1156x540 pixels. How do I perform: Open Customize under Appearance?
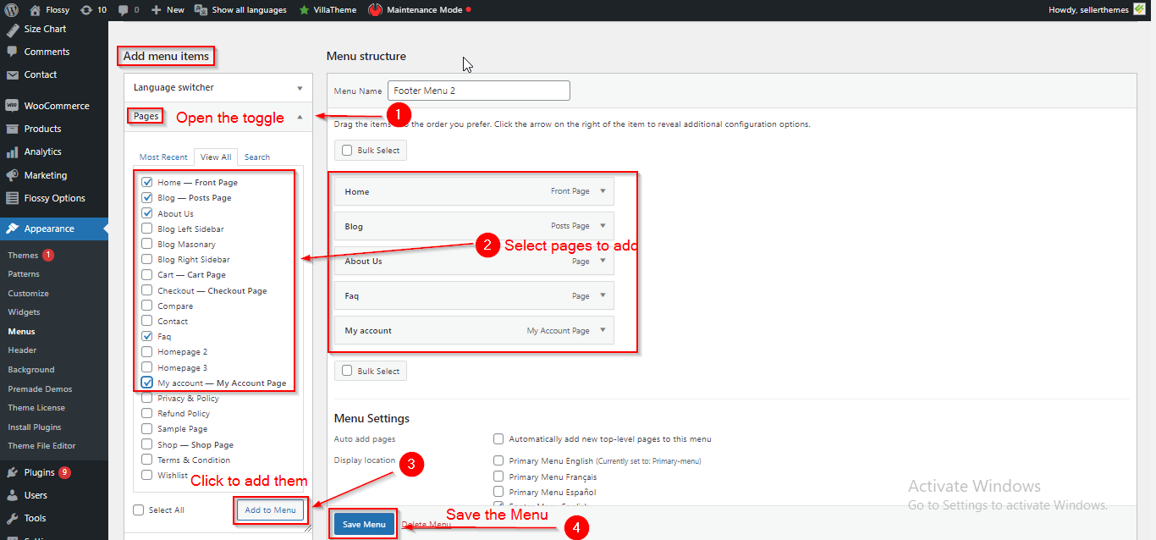(x=29, y=293)
